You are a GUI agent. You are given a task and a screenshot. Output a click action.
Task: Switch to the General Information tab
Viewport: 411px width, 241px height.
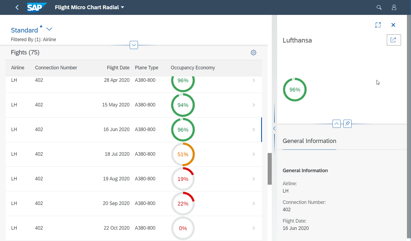309,141
